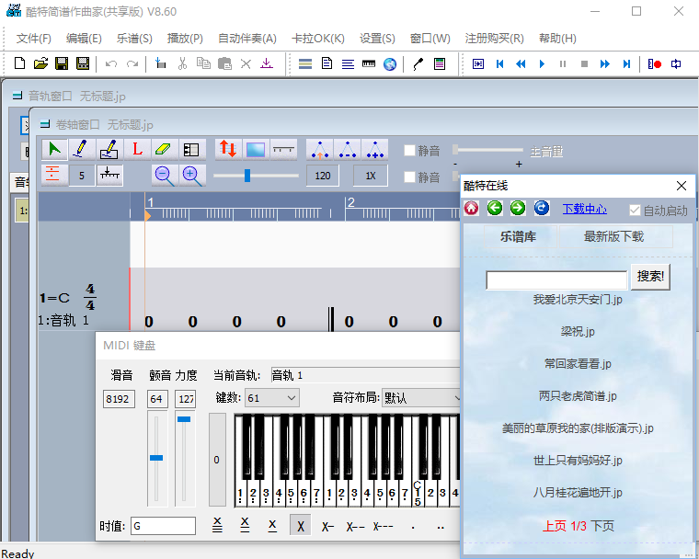Open the 自动伴奏(A) menu
The width and height of the screenshot is (699, 559).
coord(246,39)
